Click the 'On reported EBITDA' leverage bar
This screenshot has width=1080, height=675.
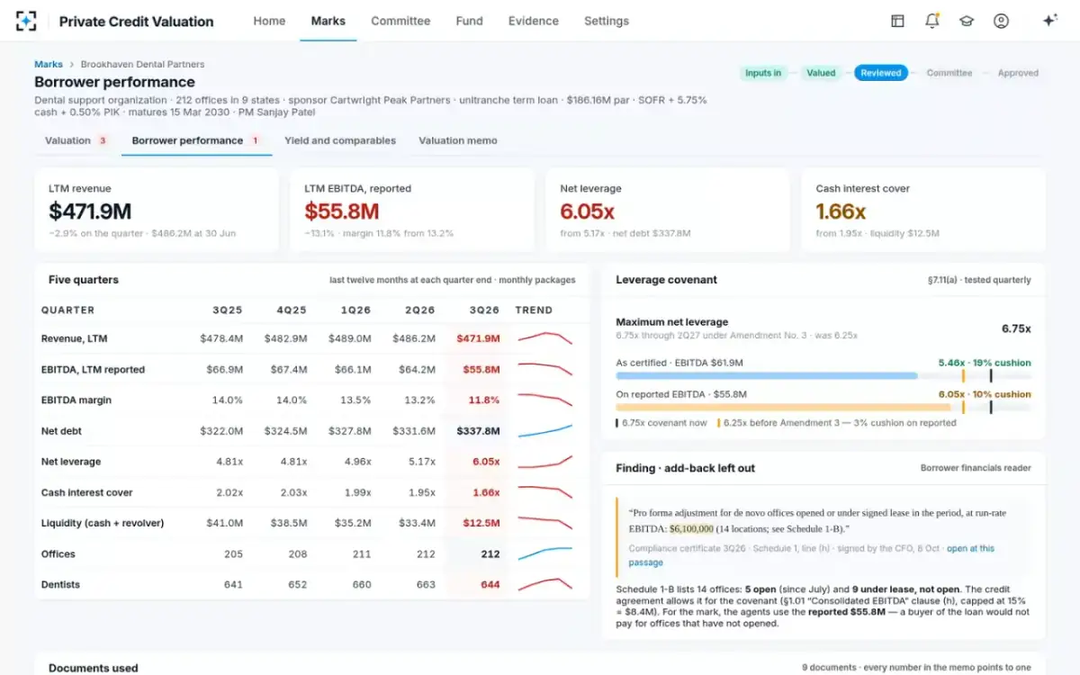tap(823, 407)
